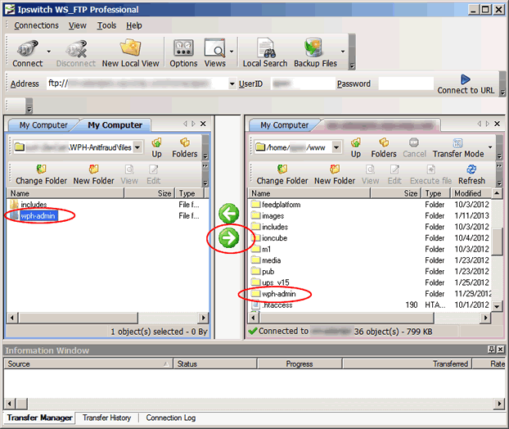Switch to the Connection Log tab

pos(170,418)
